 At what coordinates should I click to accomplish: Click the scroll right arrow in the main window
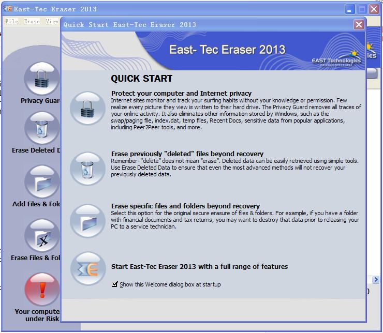tap(375, 280)
